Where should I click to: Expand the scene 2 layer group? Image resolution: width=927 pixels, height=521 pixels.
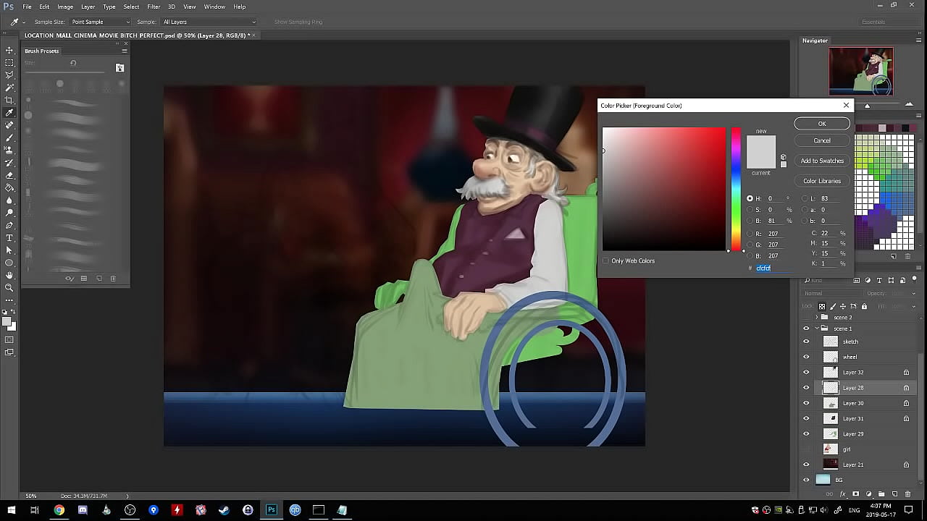click(817, 318)
